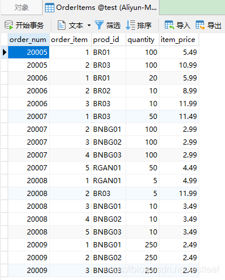The height and width of the screenshot is (280, 225).
Task: Click item_price cell 10.99
Action: click(x=179, y=65)
